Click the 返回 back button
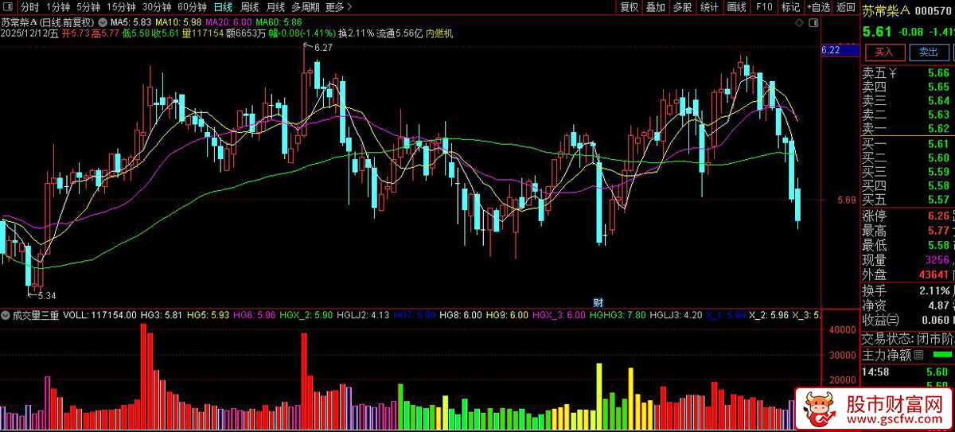 (845, 7)
